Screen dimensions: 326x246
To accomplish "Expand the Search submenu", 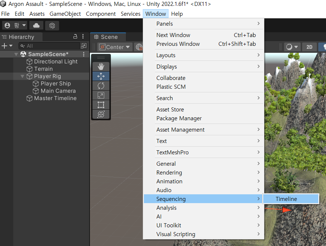I will [x=203, y=98].
